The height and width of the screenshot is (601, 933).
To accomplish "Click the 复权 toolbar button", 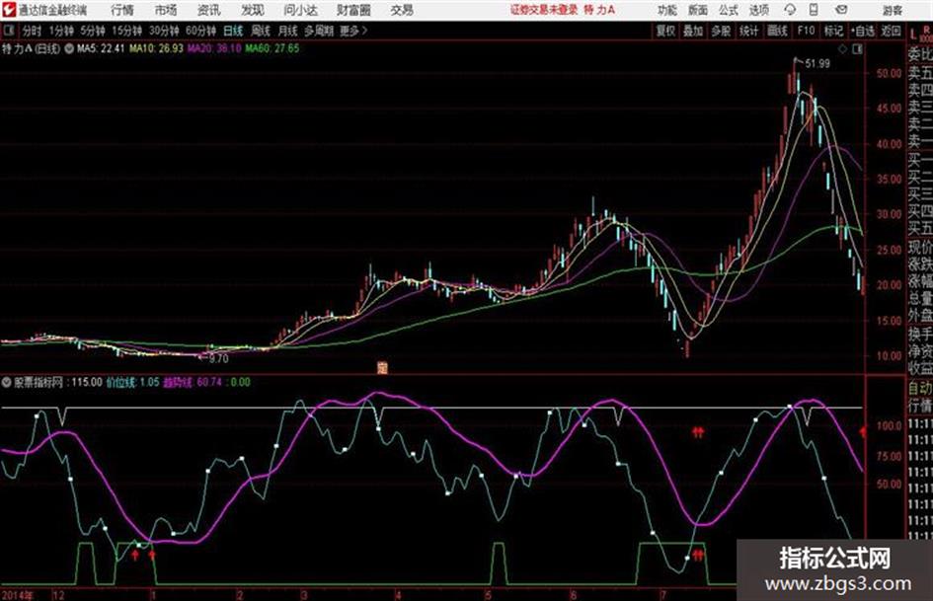I will click(665, 31).
